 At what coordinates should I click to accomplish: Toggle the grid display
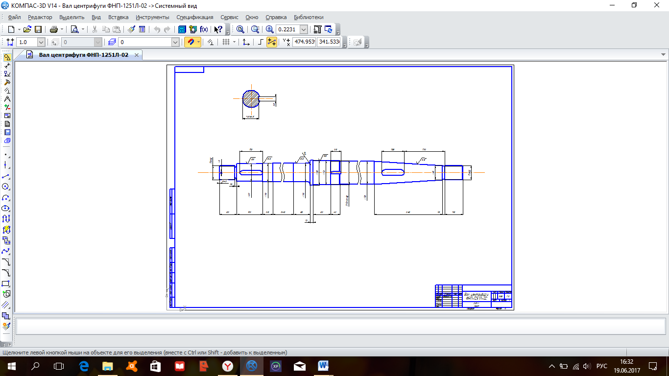226,42
